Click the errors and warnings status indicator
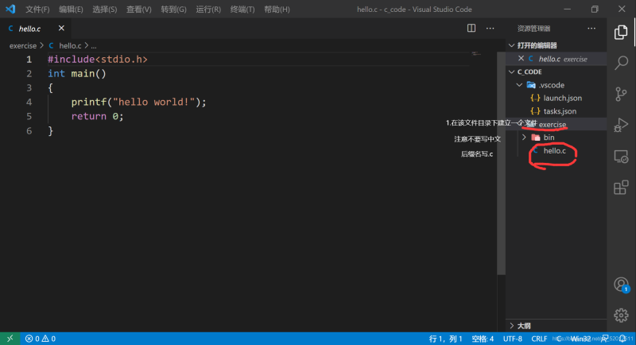Viewport: 636px width, 345px height. (40, 339)
